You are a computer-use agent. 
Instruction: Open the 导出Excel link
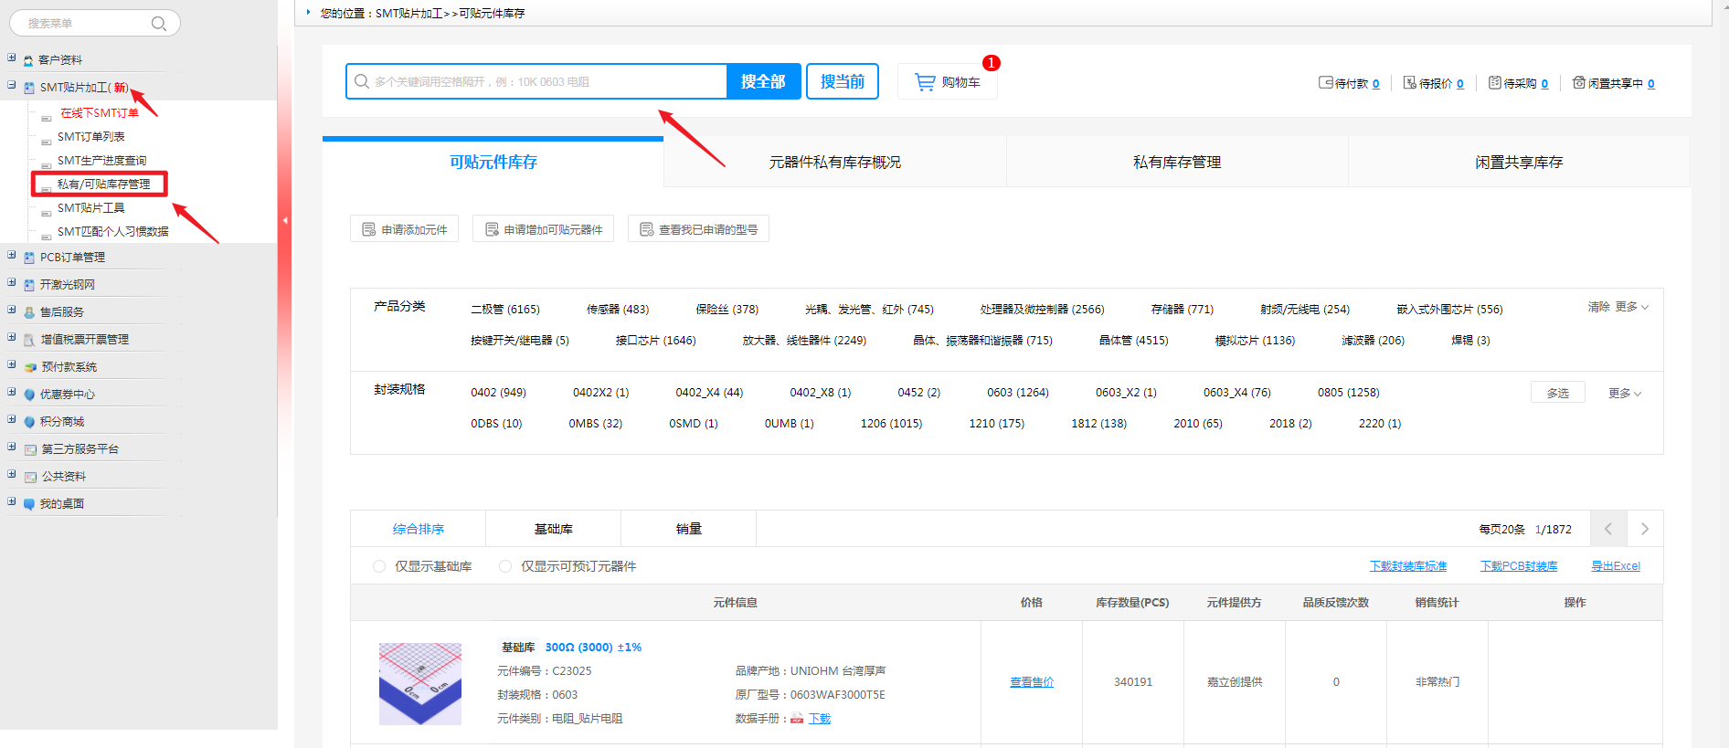(1615, 566)
